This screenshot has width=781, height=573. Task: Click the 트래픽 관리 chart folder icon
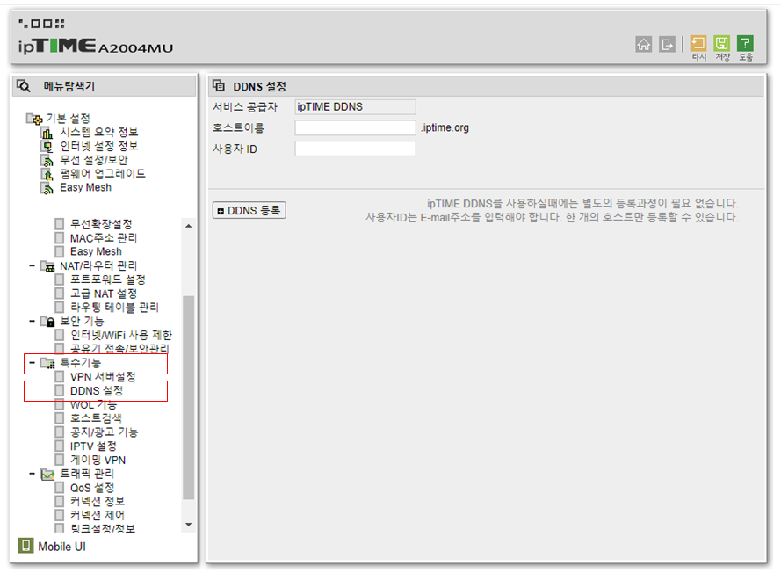(47, 474)
